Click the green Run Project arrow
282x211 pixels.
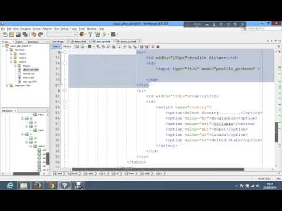click(105, 35)
